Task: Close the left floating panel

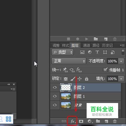Action: pyautogui.click(x=14, y=84)
